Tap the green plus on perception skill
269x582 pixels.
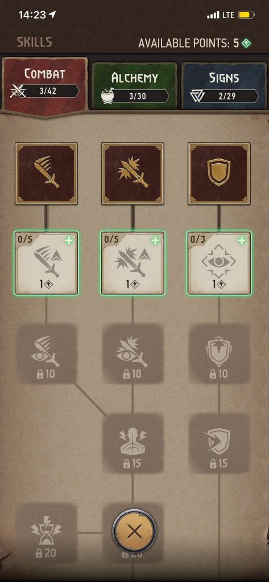242,240
